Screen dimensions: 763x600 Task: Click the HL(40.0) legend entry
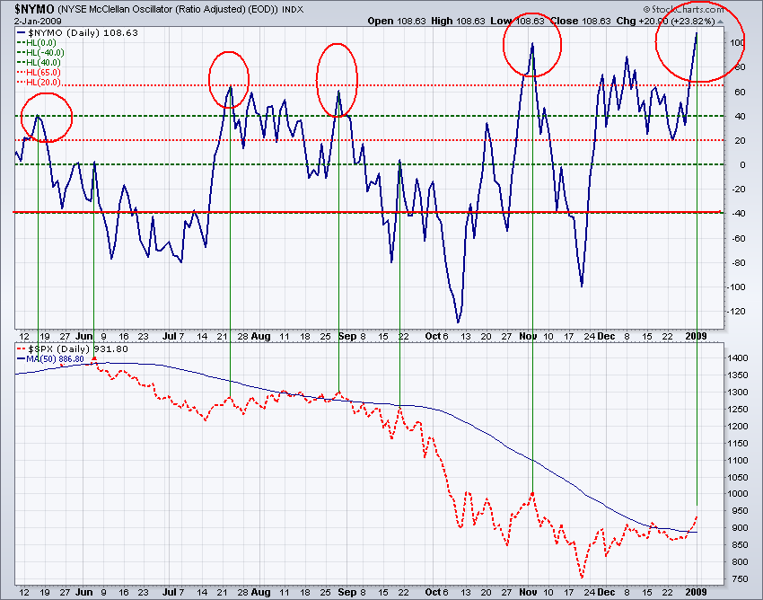[x=39, y=62]
